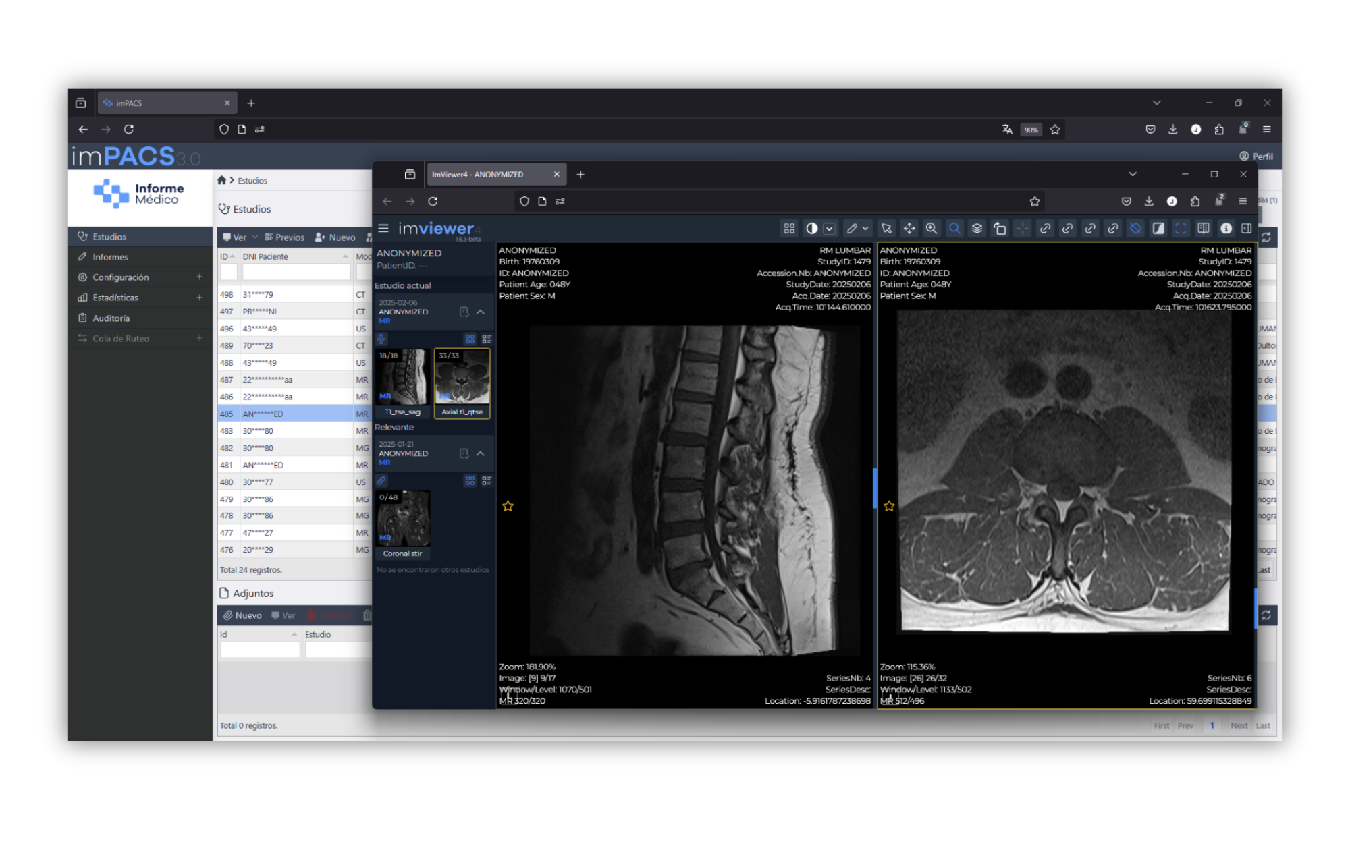Image resolution: width=1350 pixels, height=844 pixels.
Task: Select study row 498 in imPACS list
Action: pos(294,294)
